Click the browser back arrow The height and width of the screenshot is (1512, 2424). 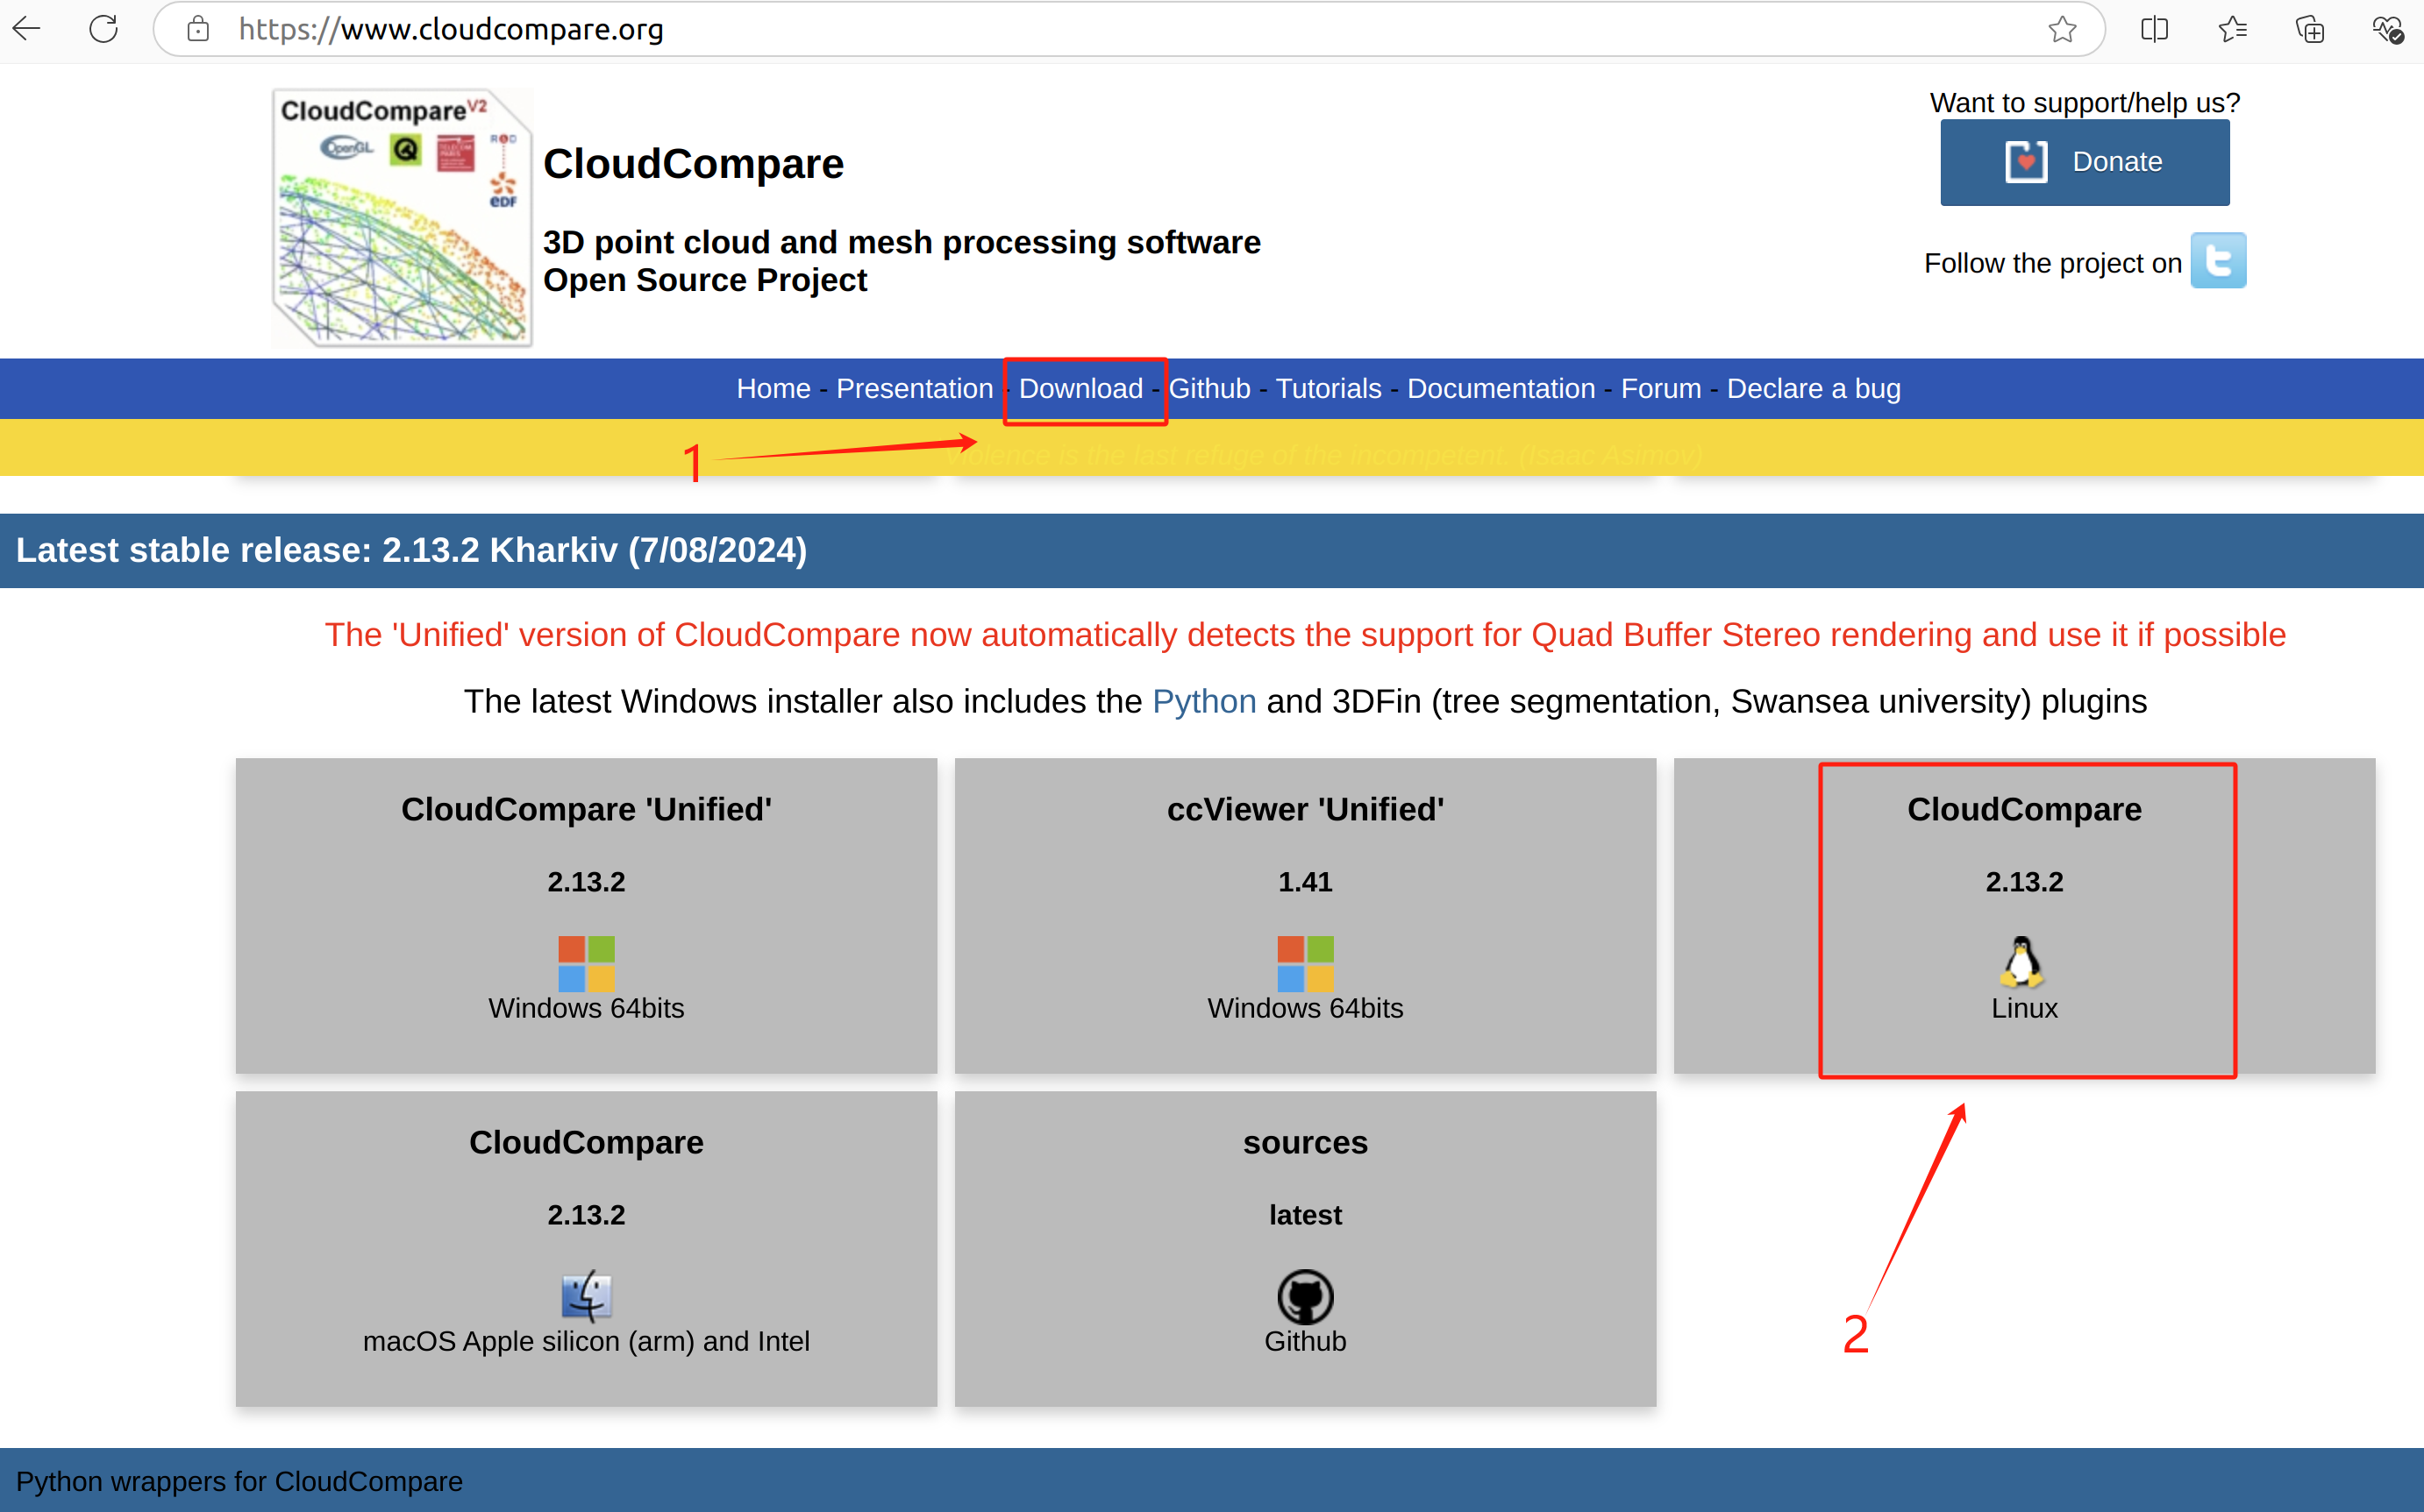coord(27,29)
